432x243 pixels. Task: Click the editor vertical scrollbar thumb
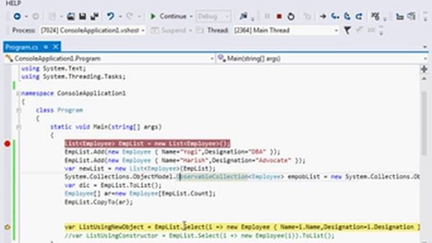[x=424, y=124]
